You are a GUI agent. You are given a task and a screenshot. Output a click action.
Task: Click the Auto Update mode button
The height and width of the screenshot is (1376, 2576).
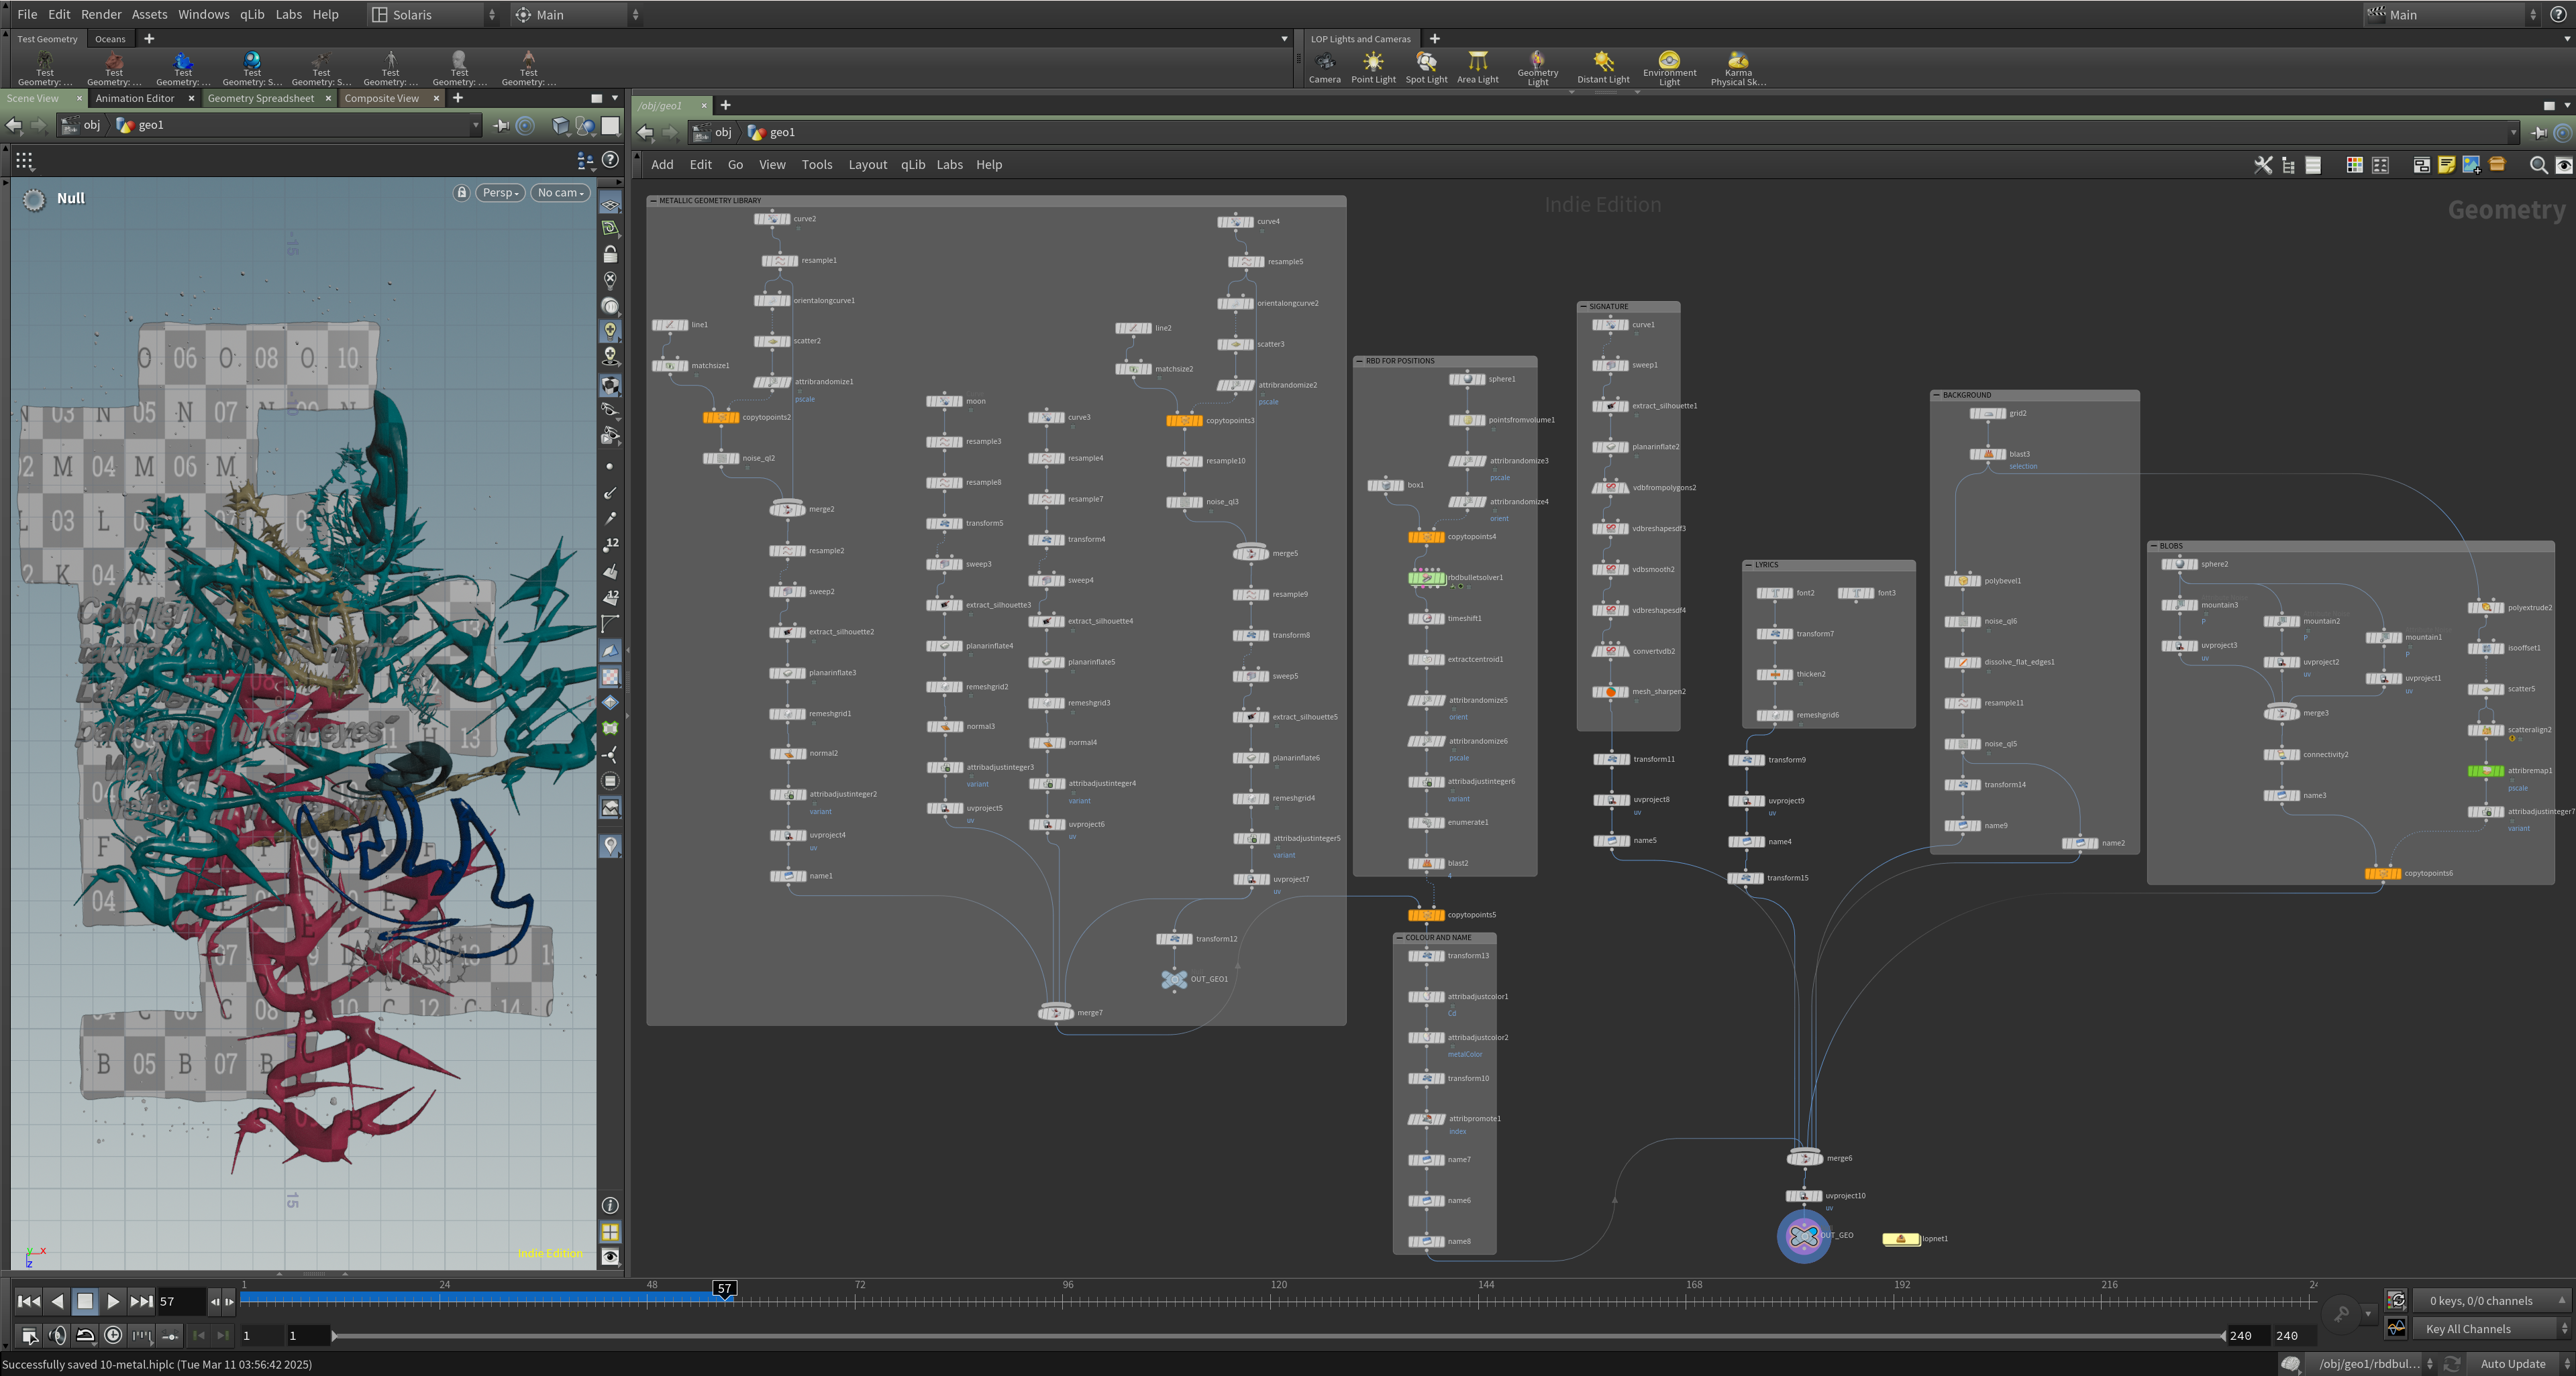click(2512, 1364)
